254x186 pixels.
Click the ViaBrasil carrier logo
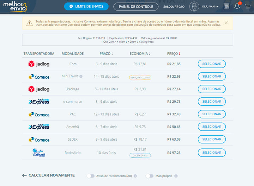[x=39, y=153]
